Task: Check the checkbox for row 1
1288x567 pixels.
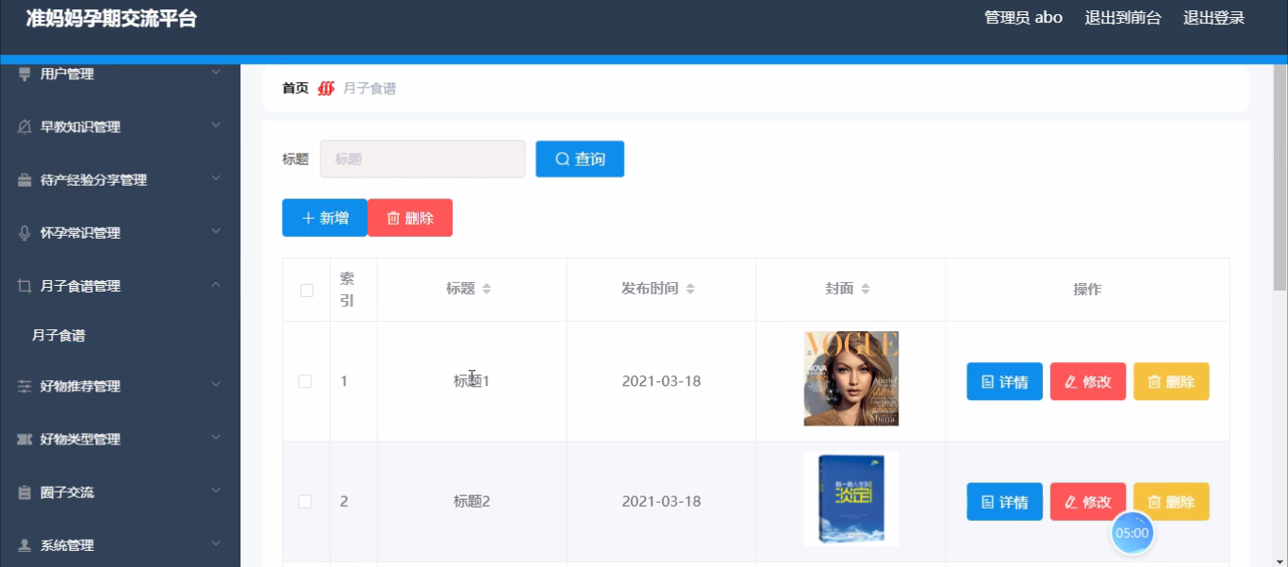Action: click(305, 381)
